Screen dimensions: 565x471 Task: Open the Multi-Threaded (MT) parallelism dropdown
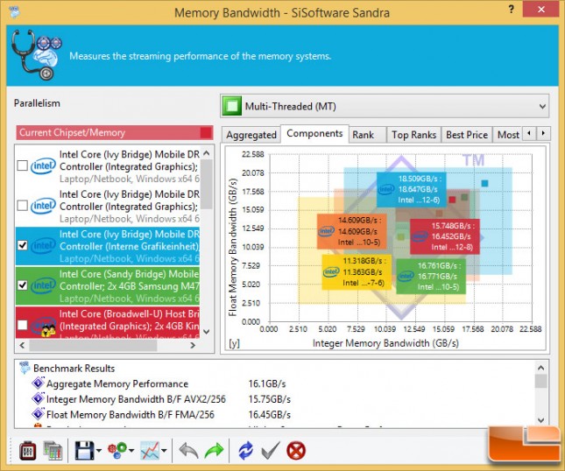click(385, 106)
